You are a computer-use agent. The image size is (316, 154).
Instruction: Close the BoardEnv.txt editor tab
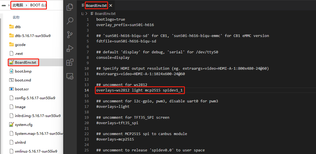tap(111, 6)
